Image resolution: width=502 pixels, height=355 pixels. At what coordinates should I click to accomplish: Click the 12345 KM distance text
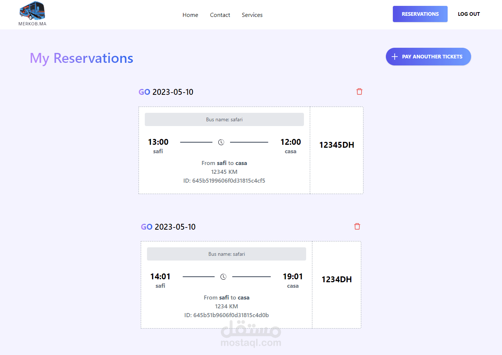point(224,172)
